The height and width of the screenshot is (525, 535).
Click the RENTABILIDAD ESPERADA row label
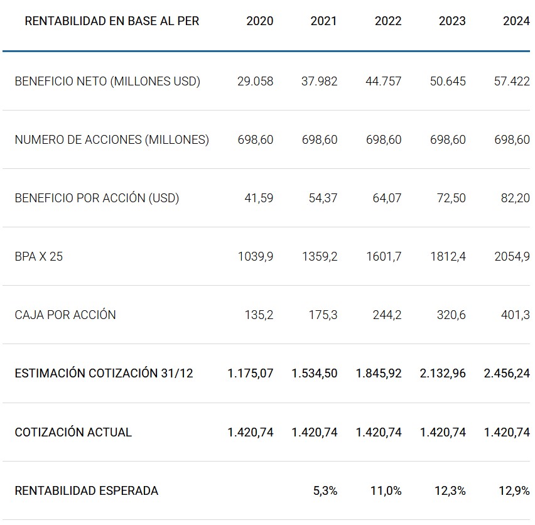coord(87,491)
